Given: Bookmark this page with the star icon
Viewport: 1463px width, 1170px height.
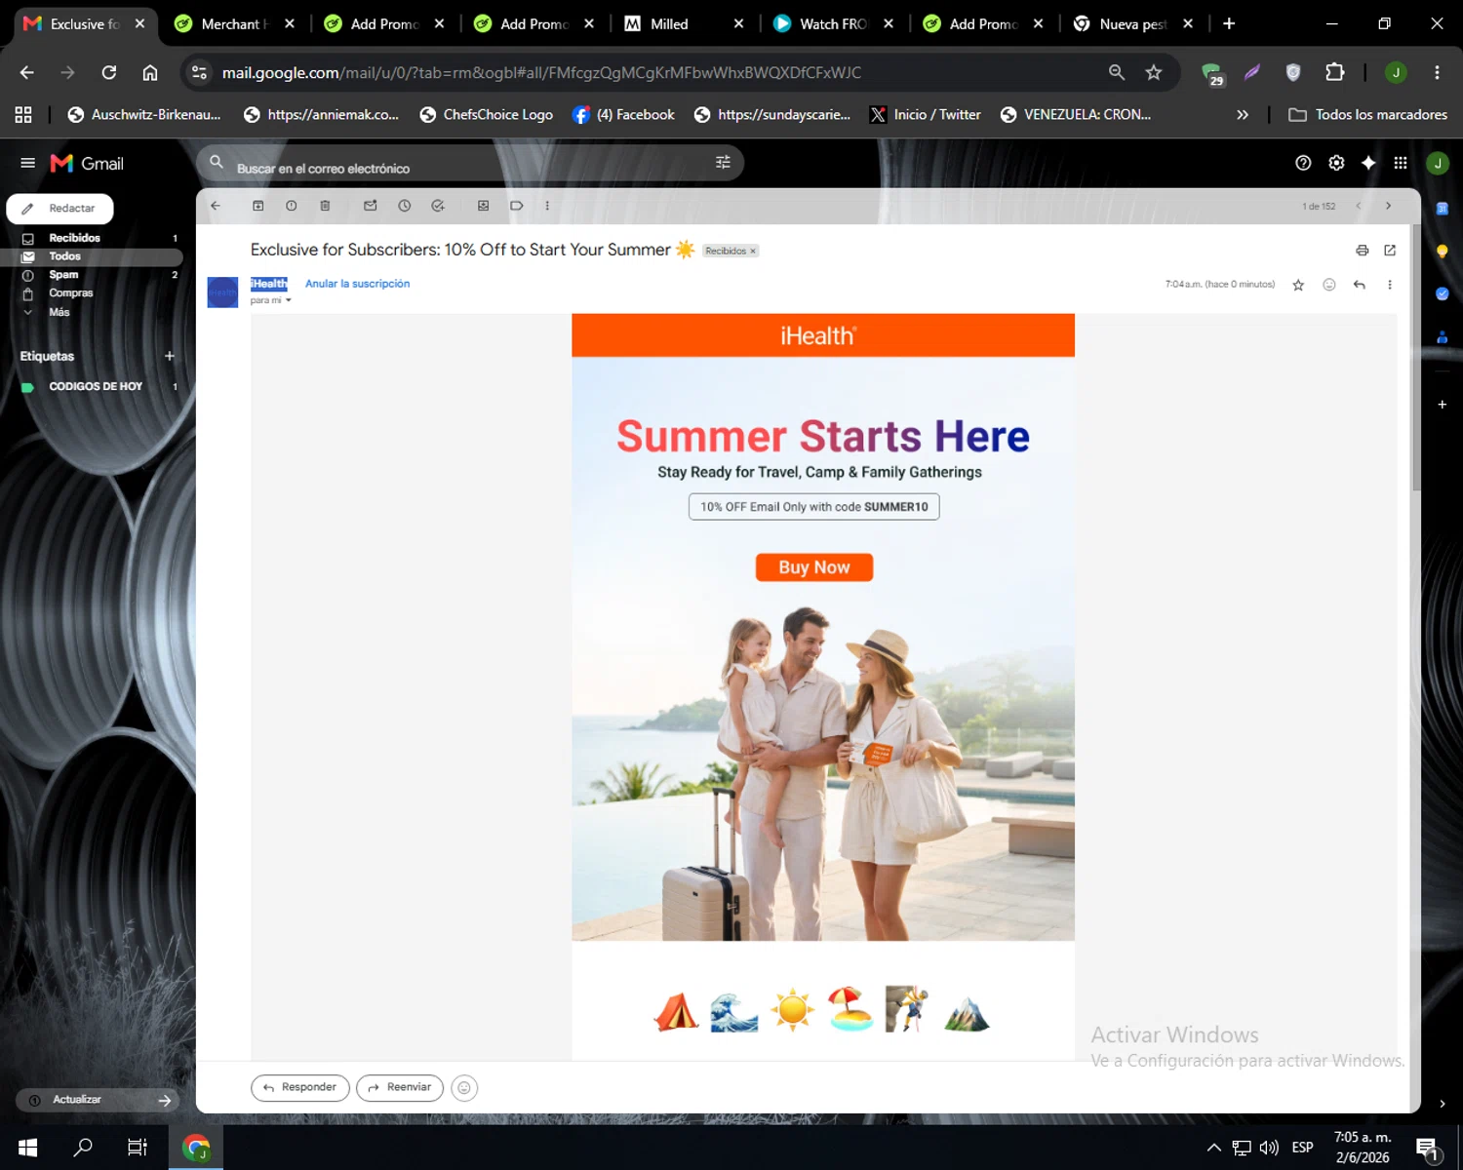Looking at the screenshot, I should point(1154,72).
